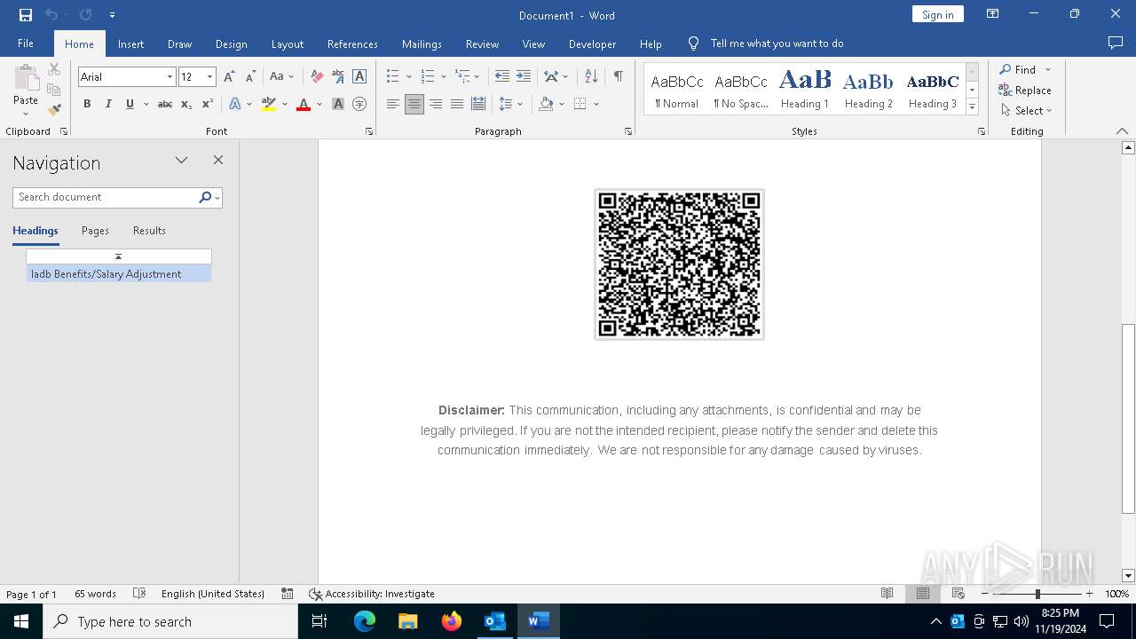Open the File menu
This screenshot has width=1136, height=639.
26,43
